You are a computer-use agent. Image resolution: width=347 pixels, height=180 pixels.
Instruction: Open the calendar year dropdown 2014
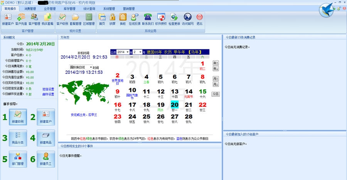[x=123, y=52]
